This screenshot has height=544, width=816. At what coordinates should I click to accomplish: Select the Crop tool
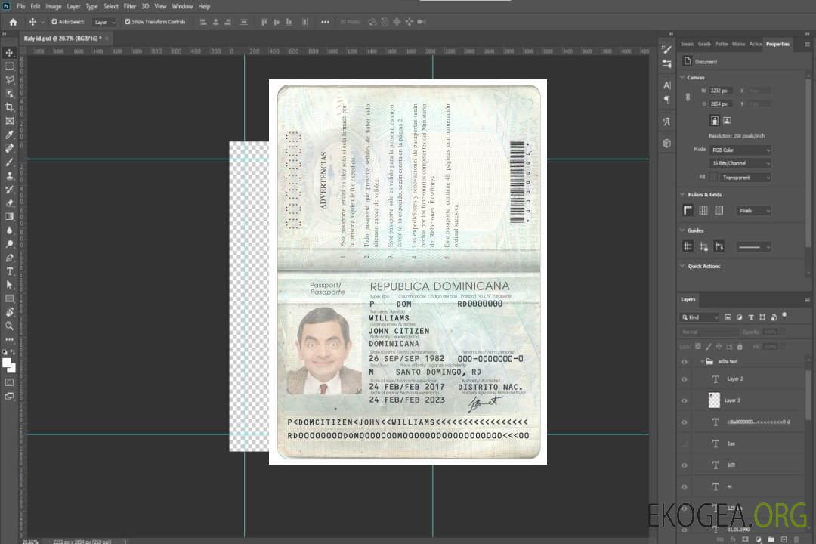point(9,107)
